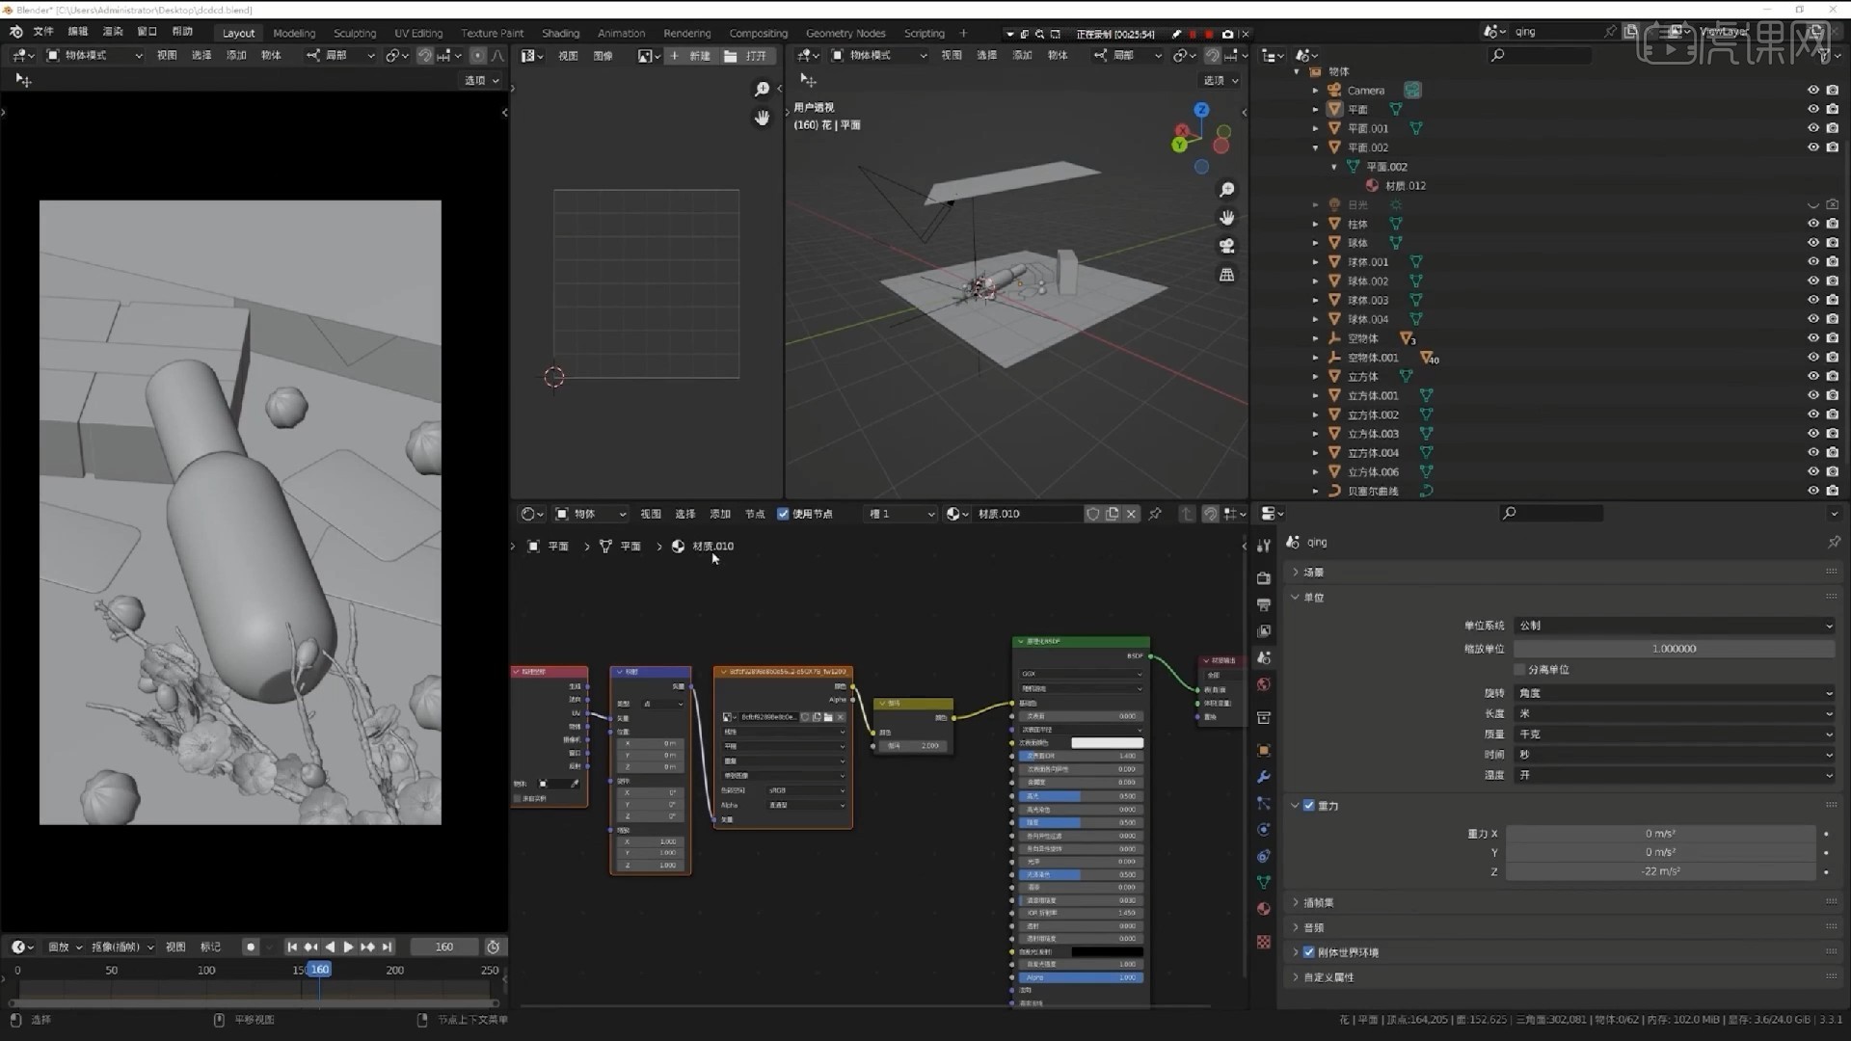Collapse the 单位 panel
Viewport: 1851px width, 1041px height.
coord(1312,598)
